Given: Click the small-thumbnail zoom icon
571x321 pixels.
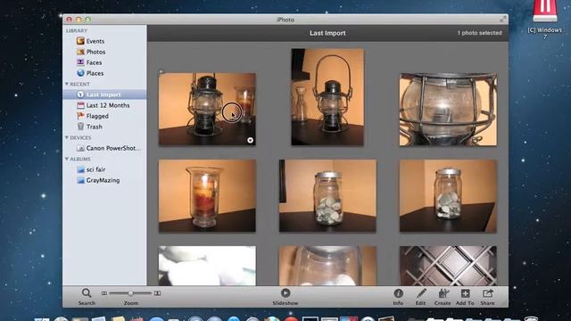Looking at the screenshot, I should [104, 293].
